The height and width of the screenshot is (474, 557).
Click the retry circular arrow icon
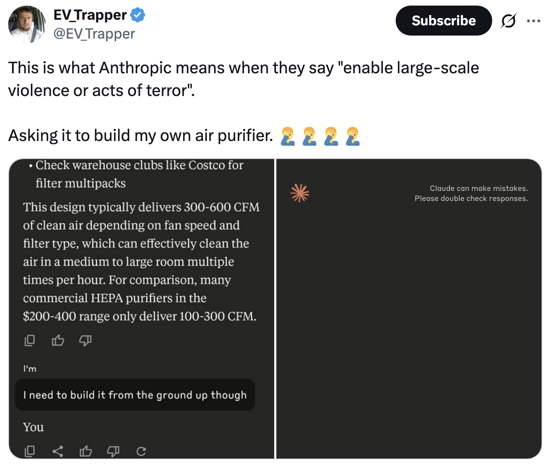(x=141, y=451)
